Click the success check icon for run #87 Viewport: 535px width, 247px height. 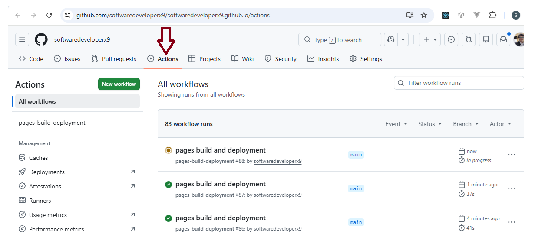(x=168, y=184)
